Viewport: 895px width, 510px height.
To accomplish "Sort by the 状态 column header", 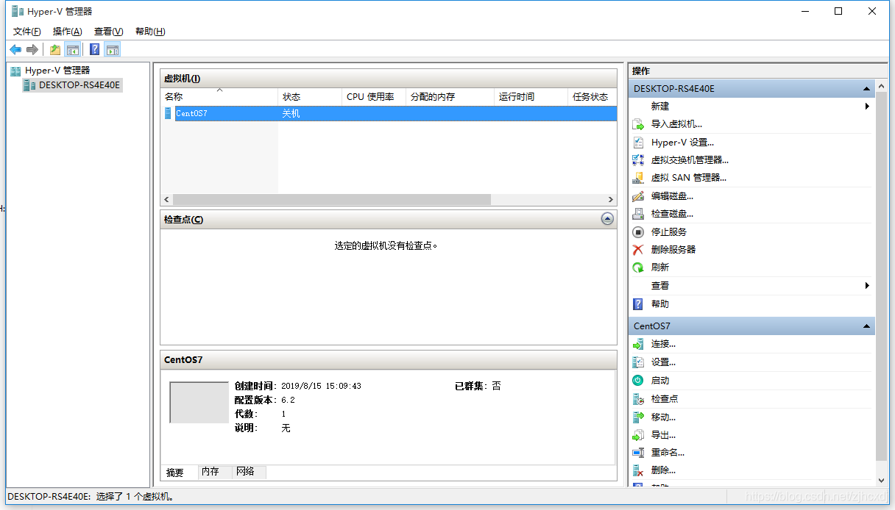I will click(310, 97).
